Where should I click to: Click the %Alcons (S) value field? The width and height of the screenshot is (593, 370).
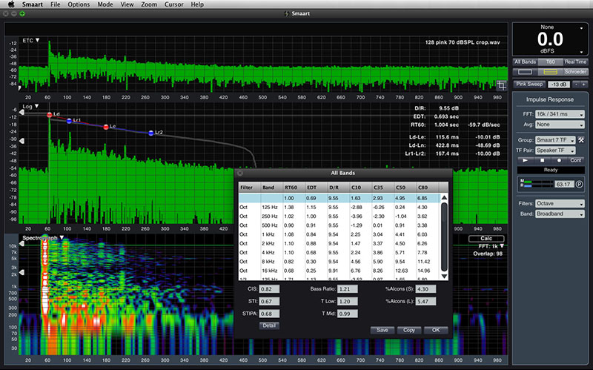[425, 289]
